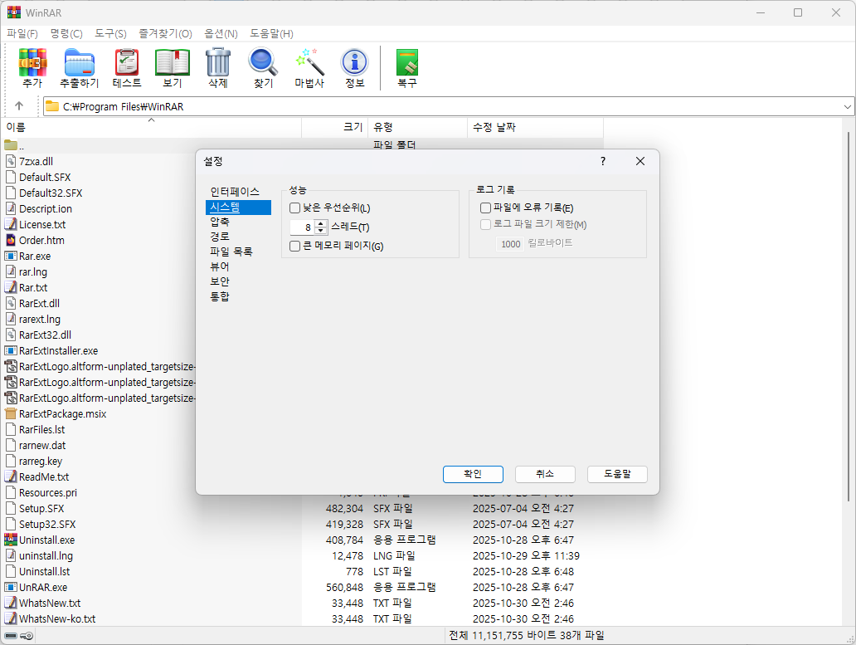Screen dimensions: 856x645
Task: Enable 낮은 우선순위 checkbox
Action: (294, 208)
